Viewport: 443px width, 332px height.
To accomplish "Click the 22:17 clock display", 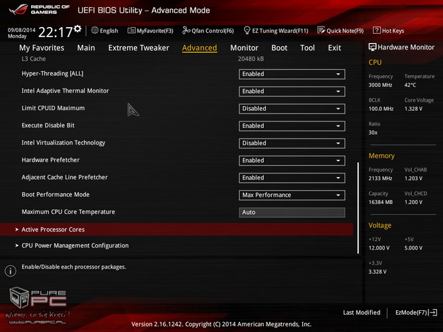I will pyautogui.click(x=56, y=32).
